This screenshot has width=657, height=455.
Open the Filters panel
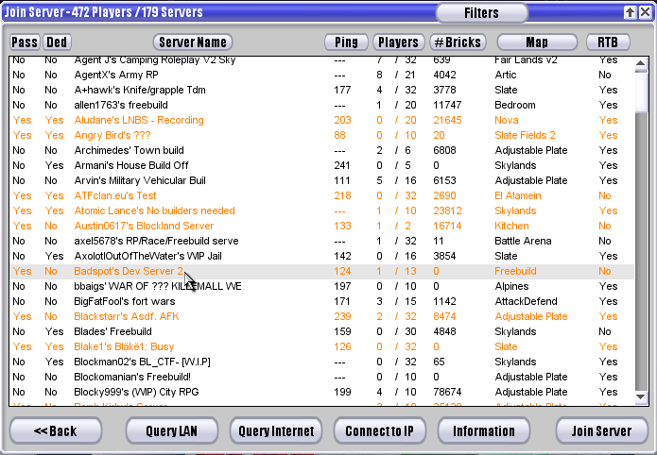coord(482,13)
